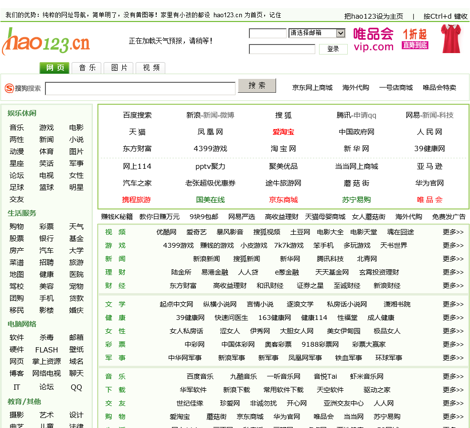Open 汽车之家 link
Image resolution: width=470 pixels, height=428 pixels.
[137, 183]
